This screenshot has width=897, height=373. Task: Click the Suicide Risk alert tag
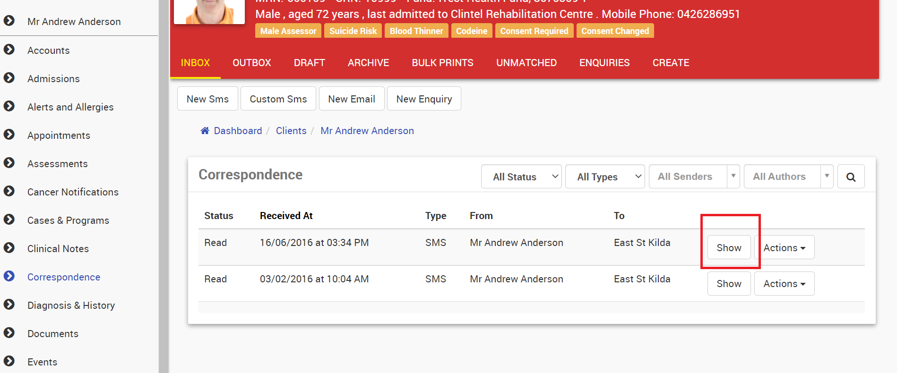pos(353,31)
